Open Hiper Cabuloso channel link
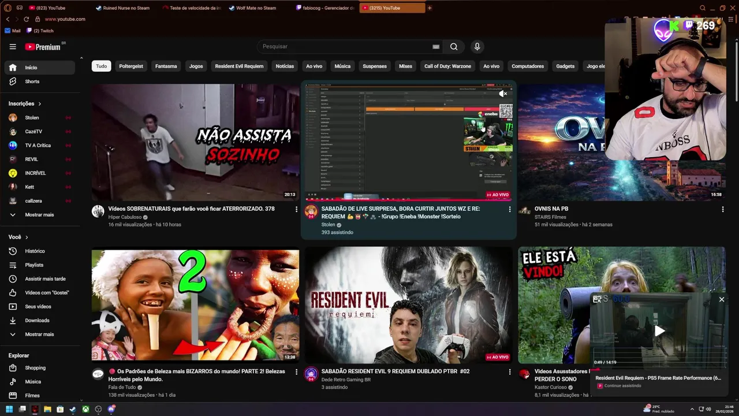 click(x=125, y=217)
